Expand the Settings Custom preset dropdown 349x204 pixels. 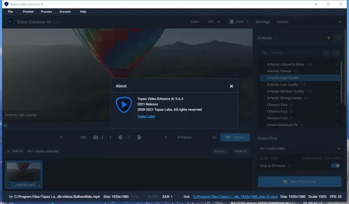[309, 22]
